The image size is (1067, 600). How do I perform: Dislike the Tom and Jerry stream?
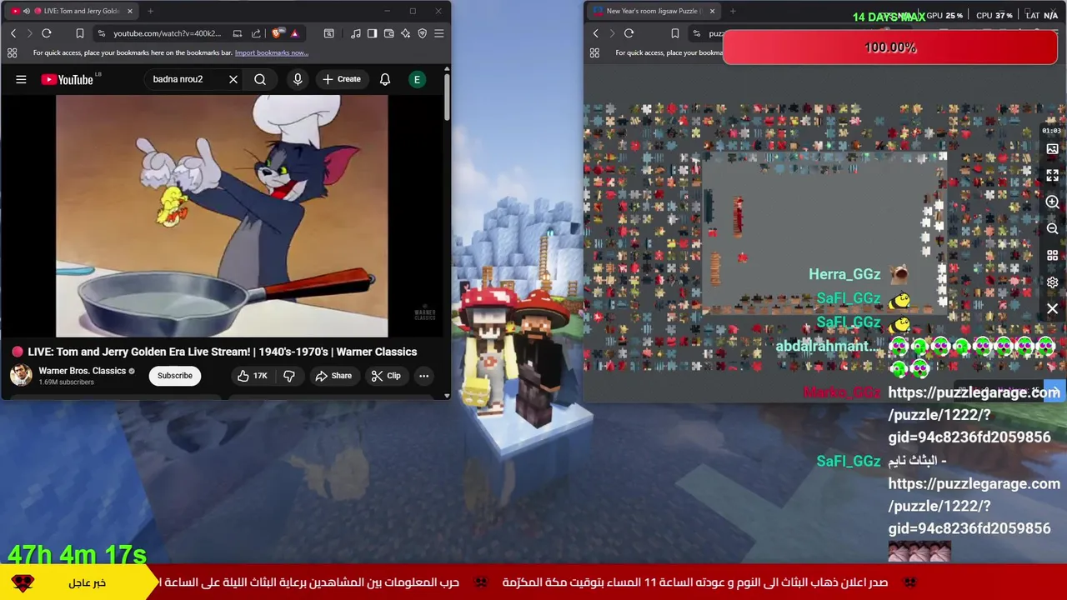click(x=289, y=376)
